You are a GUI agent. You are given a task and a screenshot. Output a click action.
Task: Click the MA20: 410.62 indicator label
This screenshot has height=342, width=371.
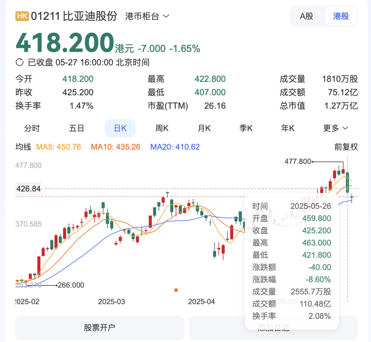click(x=175, y=147)
